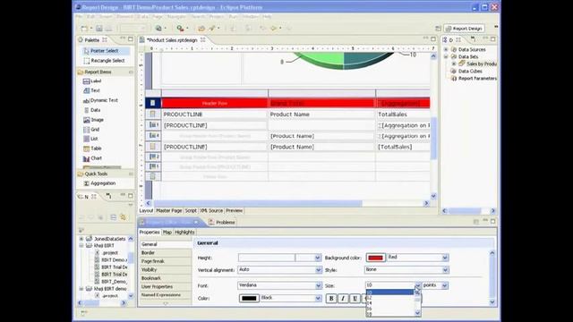Open the Height unit dropdown
The width and height of the screenshot is (573, 322).
pos(318,258)
